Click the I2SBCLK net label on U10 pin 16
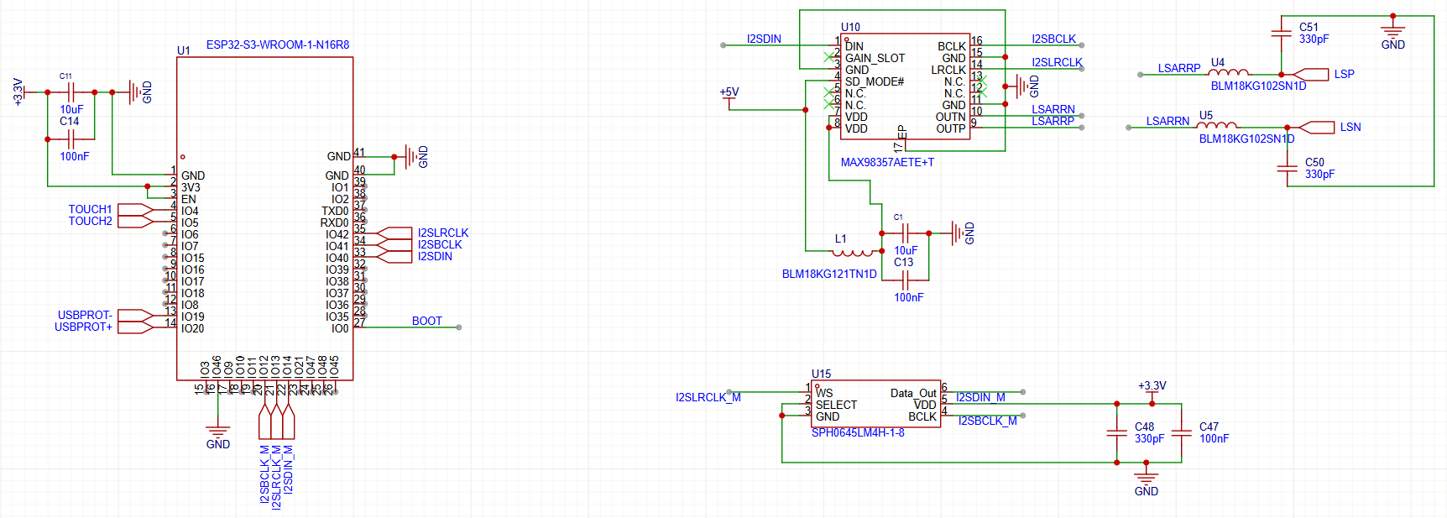The image size is (1447, 518). [x=1053, y=39]
